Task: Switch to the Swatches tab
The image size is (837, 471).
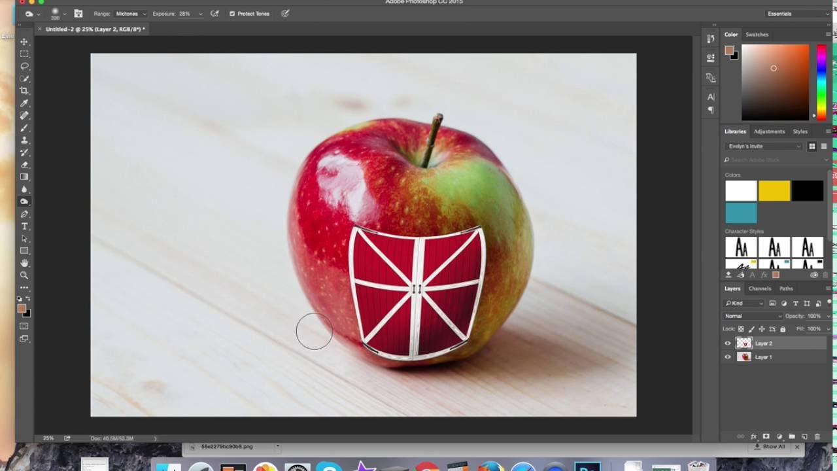Action: click(757, 34)
